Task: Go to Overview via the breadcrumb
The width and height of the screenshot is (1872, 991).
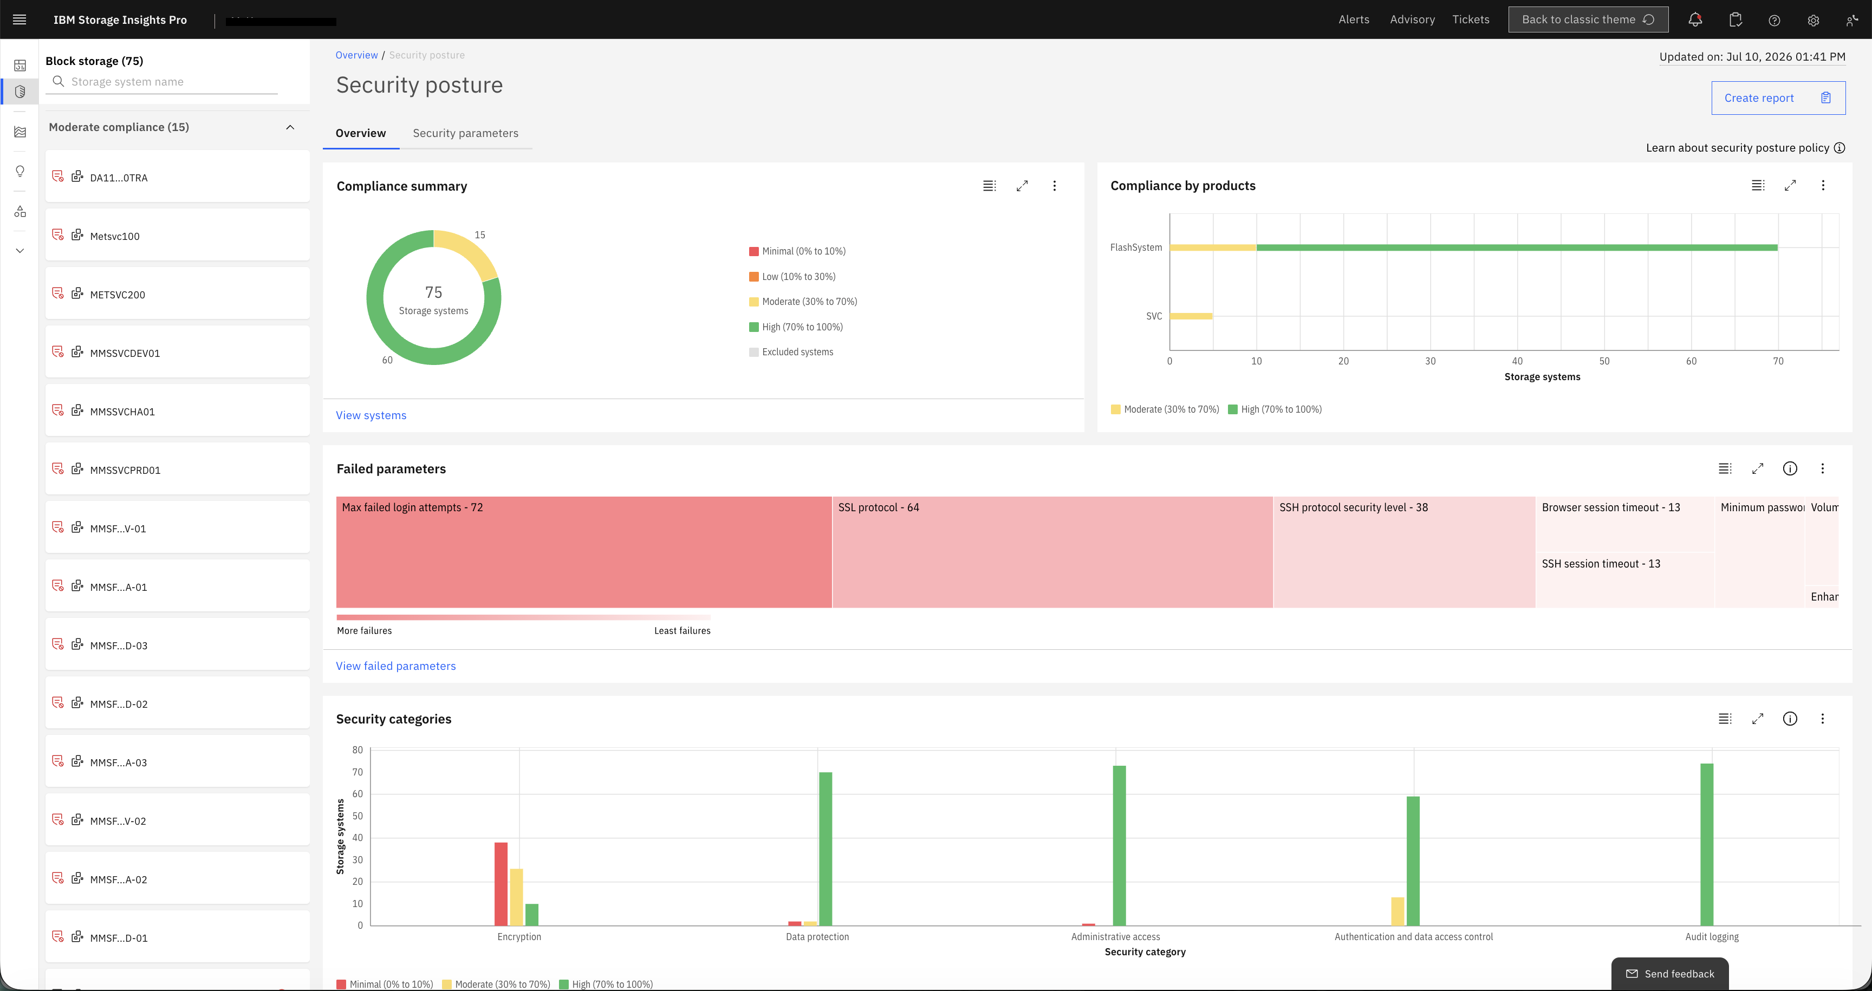Action: [357, 55]
